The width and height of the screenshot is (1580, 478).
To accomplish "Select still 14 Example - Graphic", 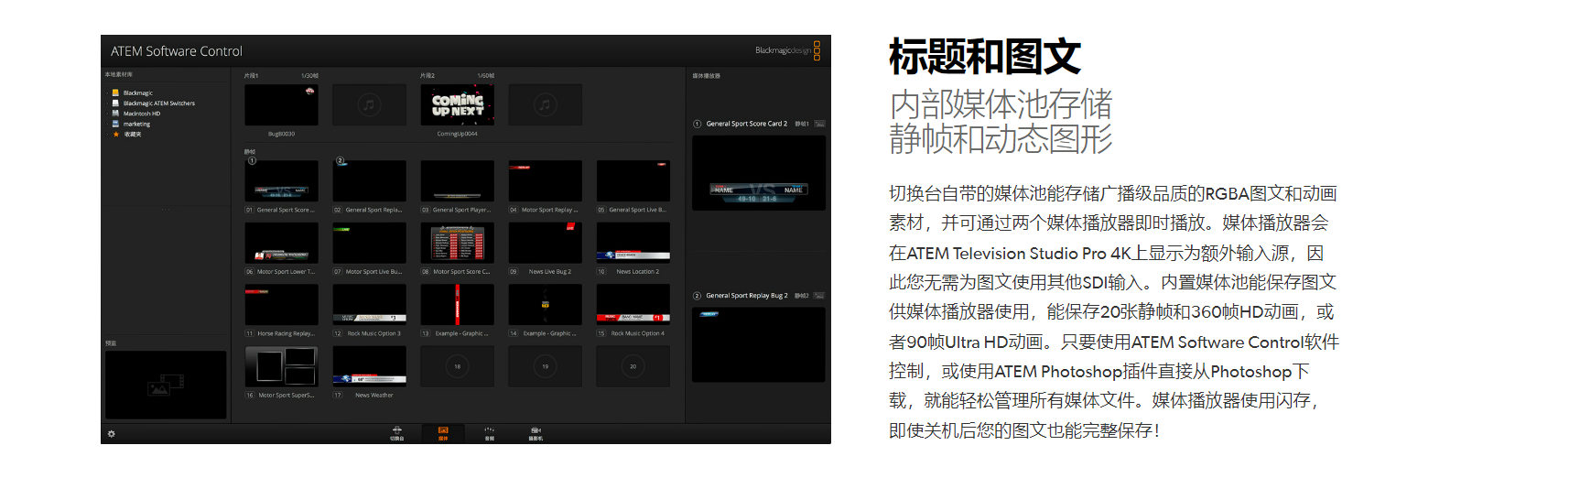I will tap(545, 305).
